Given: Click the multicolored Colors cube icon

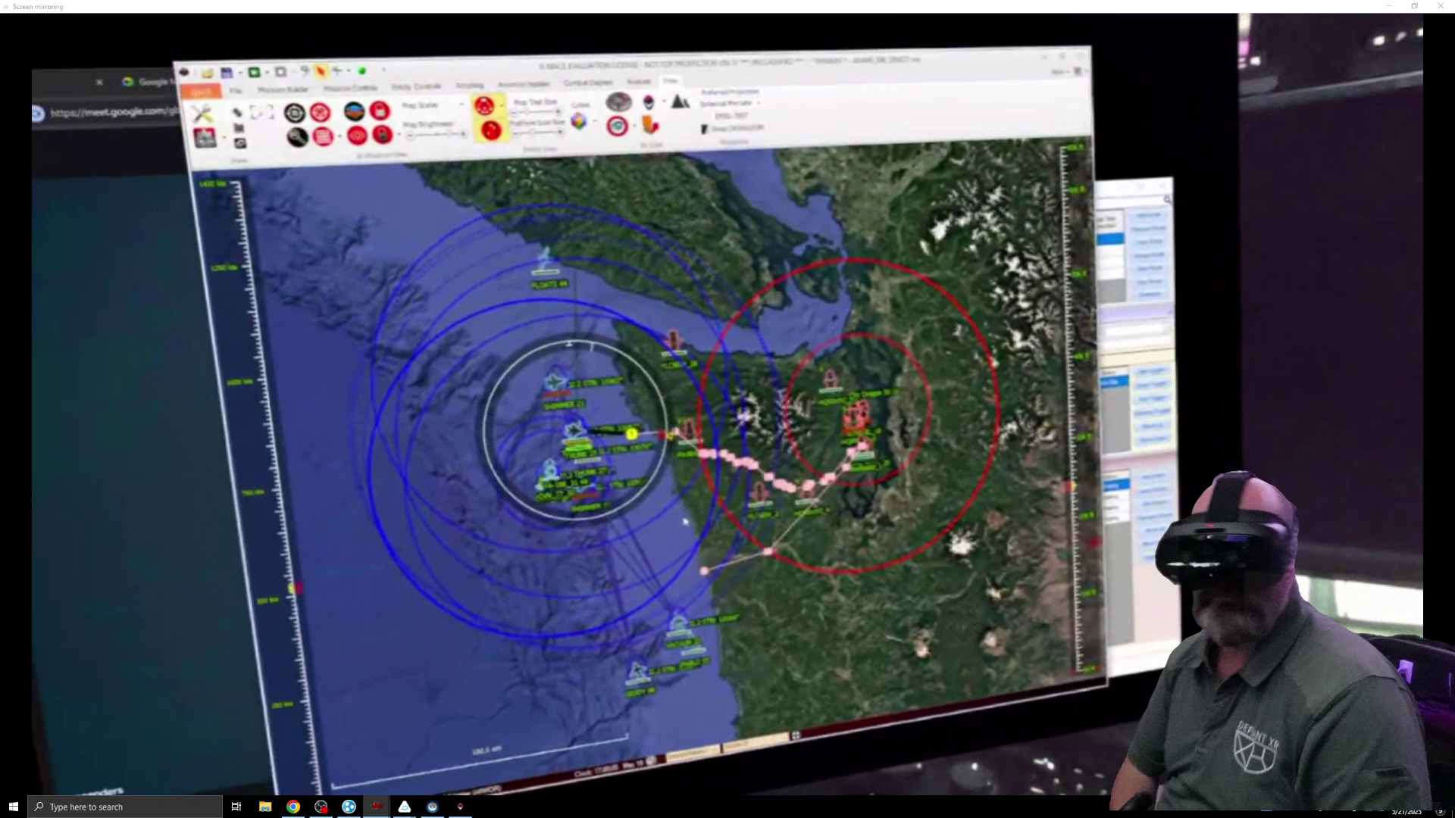Looking at the screenshot, I should point(579,121).
